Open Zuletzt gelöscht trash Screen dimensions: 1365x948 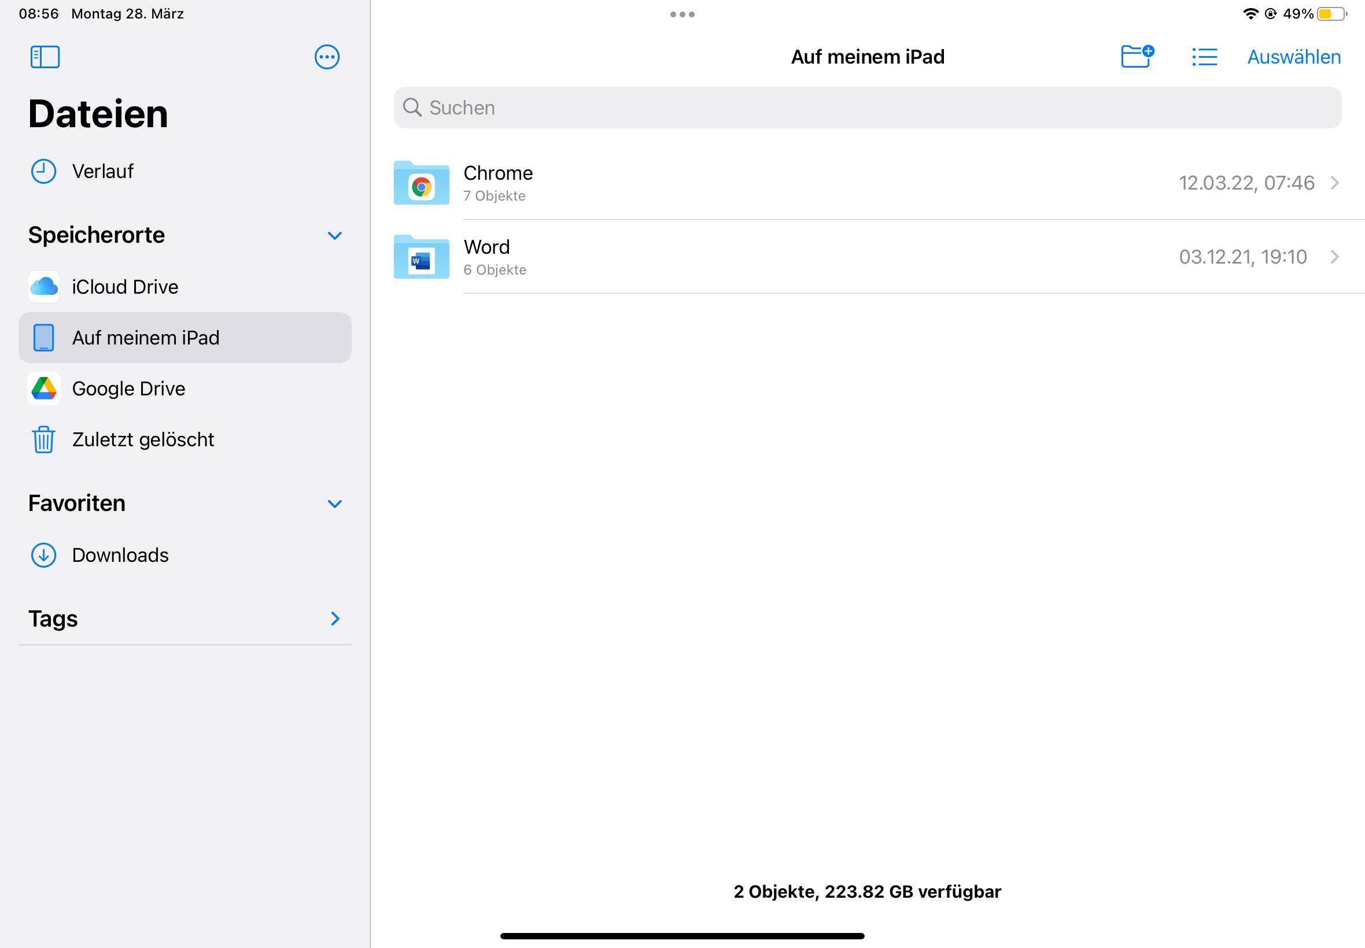(143, 439)
